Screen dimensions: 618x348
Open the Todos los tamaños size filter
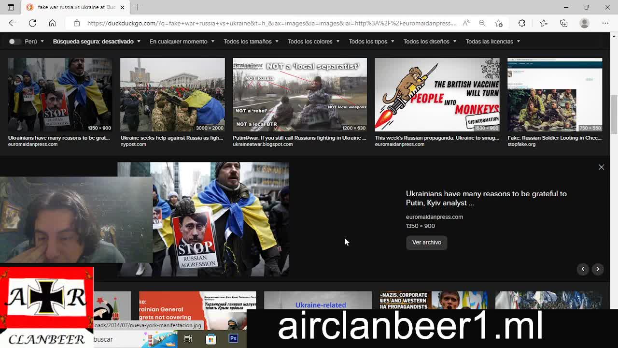[x=251, y=42]
